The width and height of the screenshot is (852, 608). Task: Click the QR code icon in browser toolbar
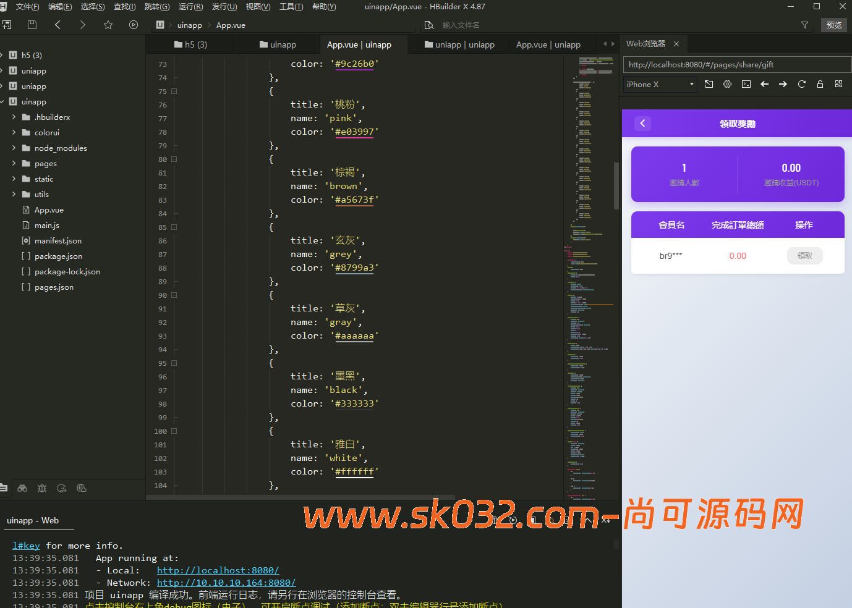(x=838, y=84)
